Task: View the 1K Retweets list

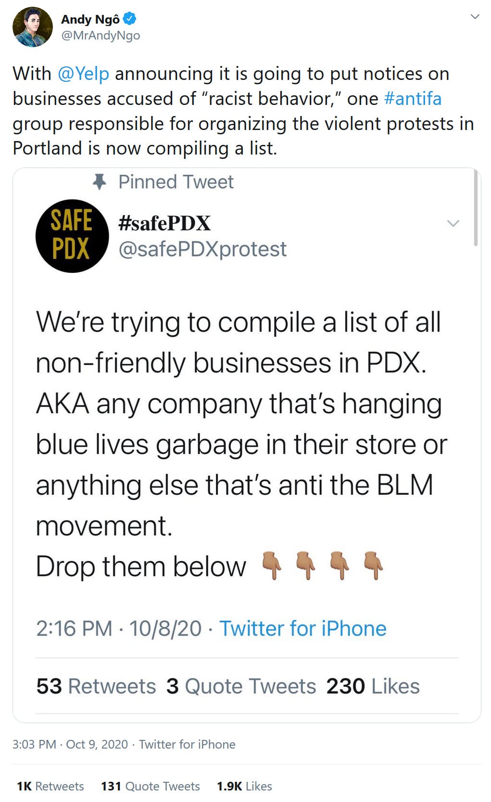Action: coord(50,786)
